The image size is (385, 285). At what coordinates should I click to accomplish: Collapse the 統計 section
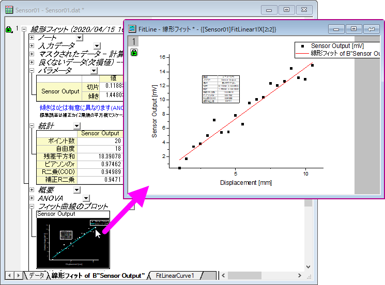[32, 125]
